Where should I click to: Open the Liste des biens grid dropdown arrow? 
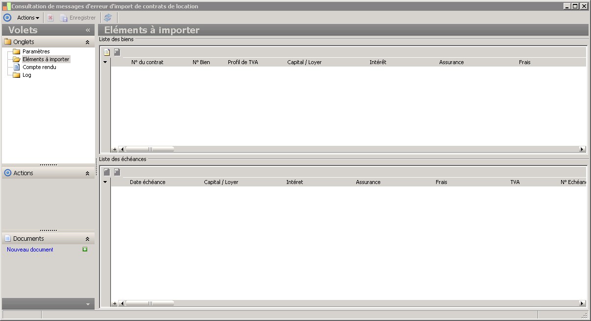tap(105, 63)
